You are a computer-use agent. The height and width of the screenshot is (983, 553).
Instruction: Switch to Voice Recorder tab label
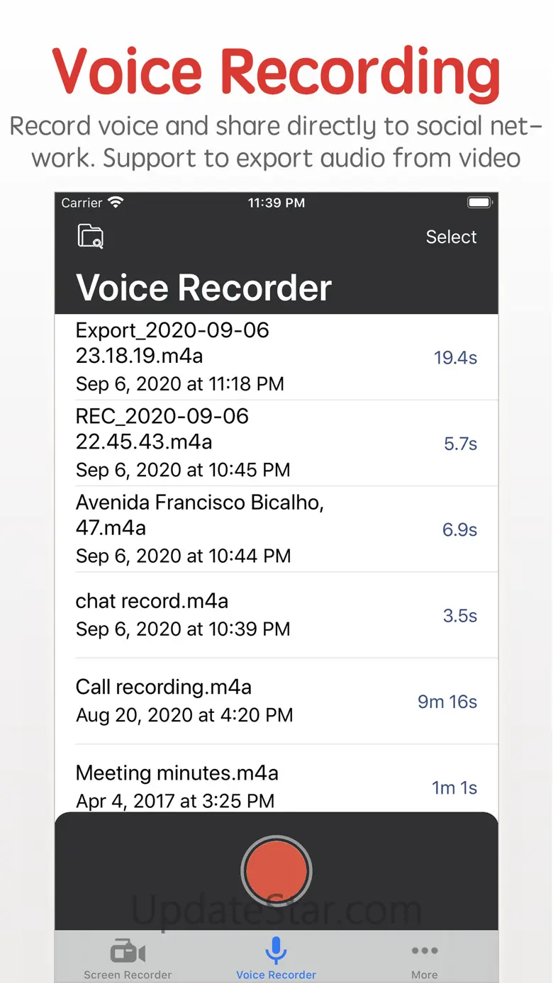pos(276,974)
